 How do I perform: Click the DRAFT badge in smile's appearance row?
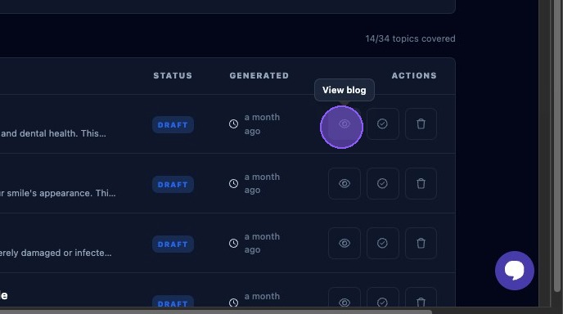coord(173,185)
